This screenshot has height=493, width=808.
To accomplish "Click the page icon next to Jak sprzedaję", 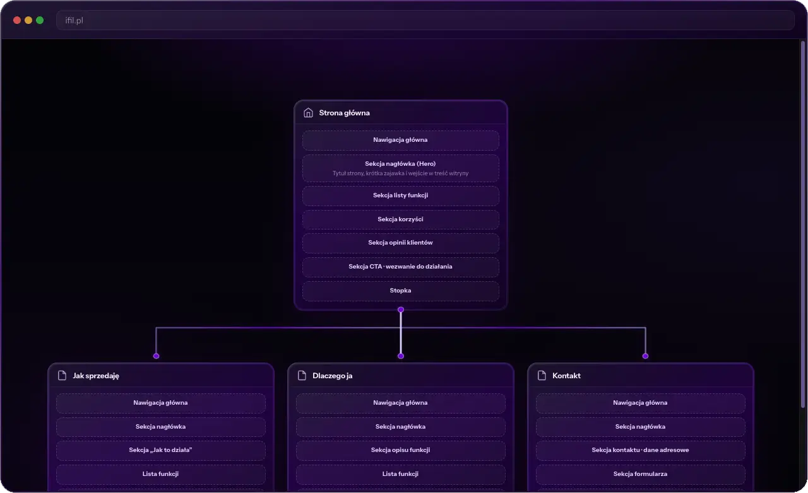I will pos(62,376).
